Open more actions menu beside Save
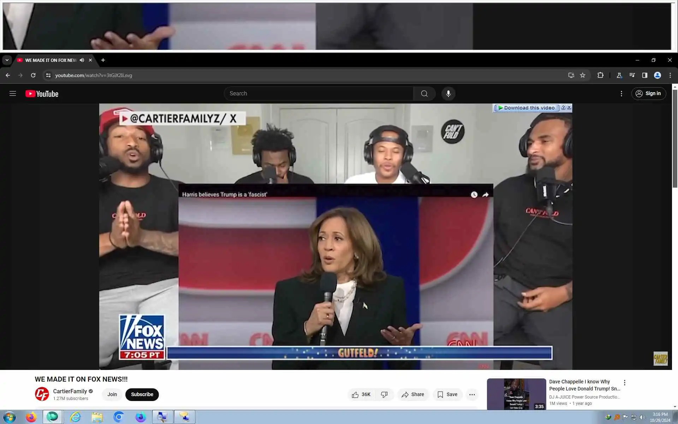 (x=472, y=394)
